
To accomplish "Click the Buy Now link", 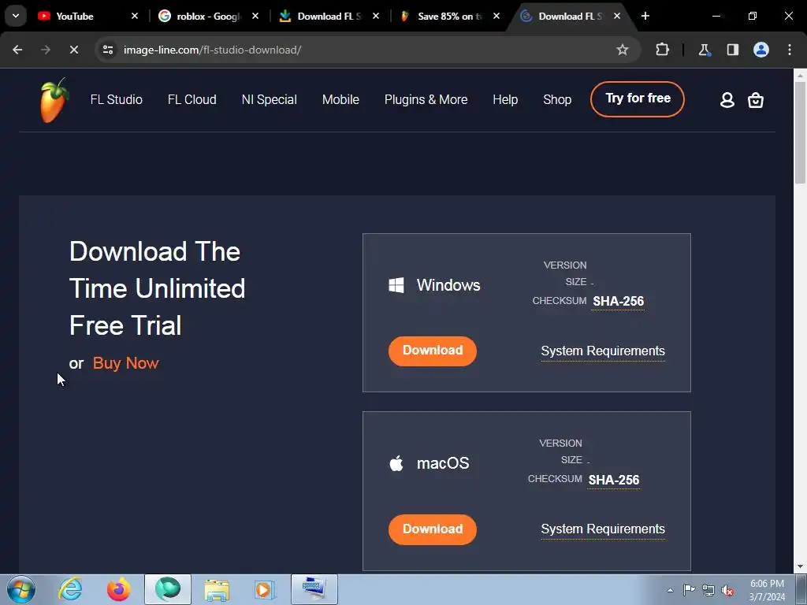I will click(125, 363).
